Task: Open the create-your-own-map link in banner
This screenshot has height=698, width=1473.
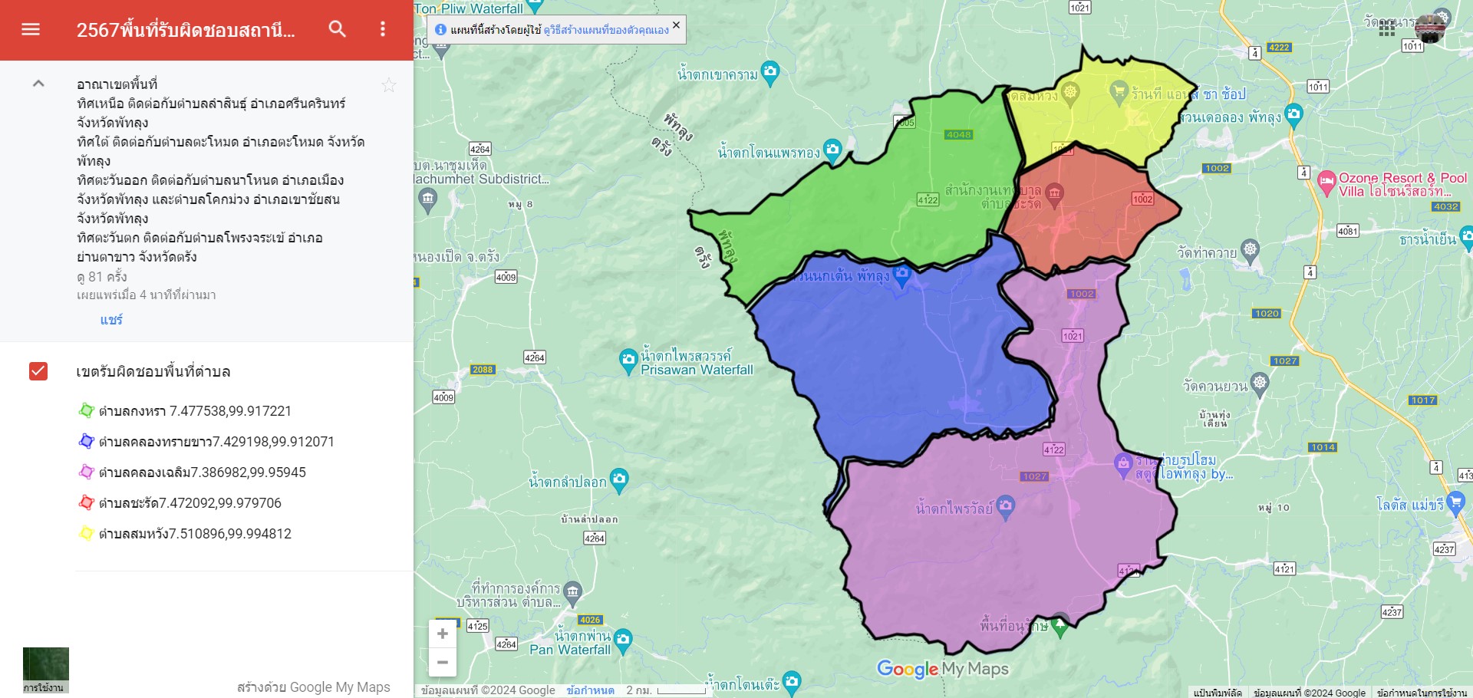Action: 606,30
